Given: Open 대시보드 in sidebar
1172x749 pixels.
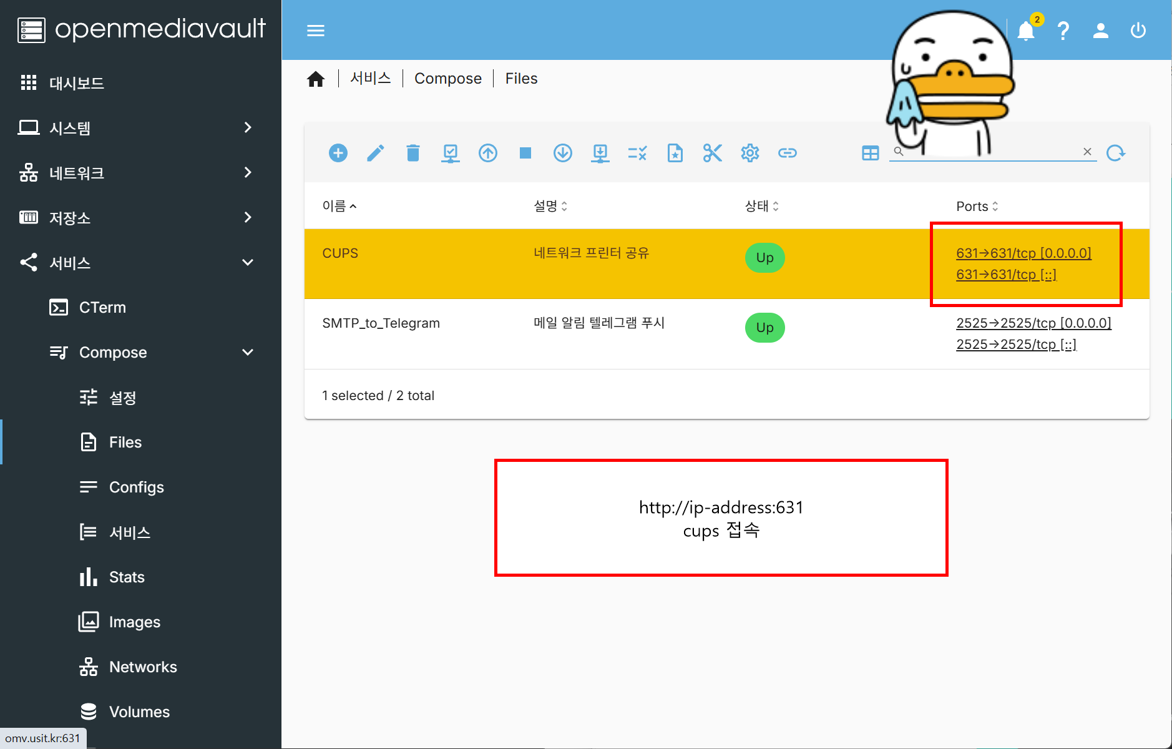Looking at the screenshot, I should [x=140, y=82].
